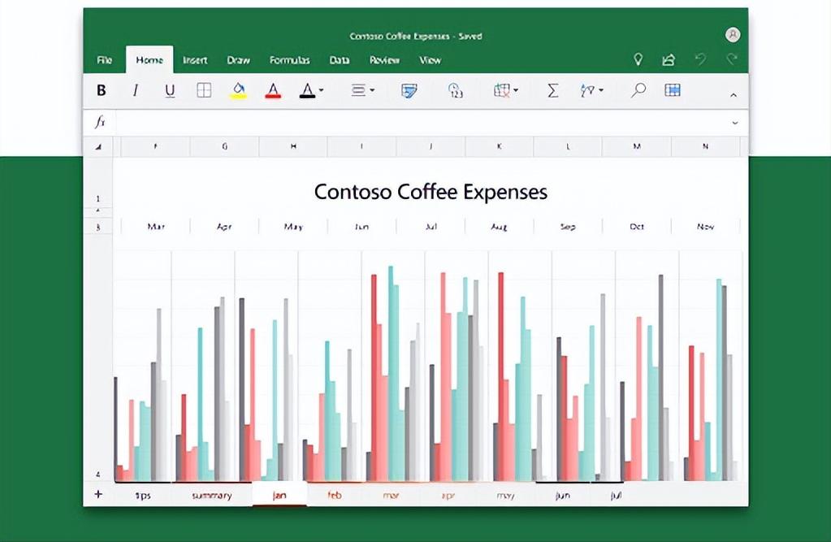Viewport: 831px width, 542px height.
Task: Click the Sort and Filter icon
Action: point(587,91)
